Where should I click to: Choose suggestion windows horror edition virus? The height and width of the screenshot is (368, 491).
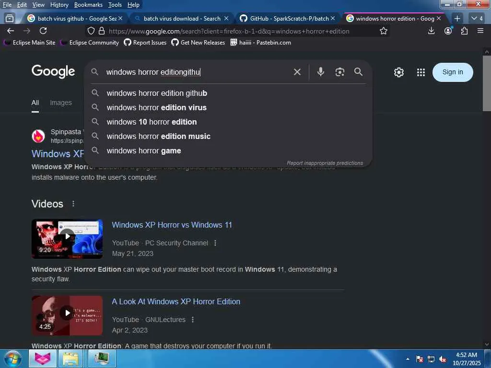tap(228, 108)
